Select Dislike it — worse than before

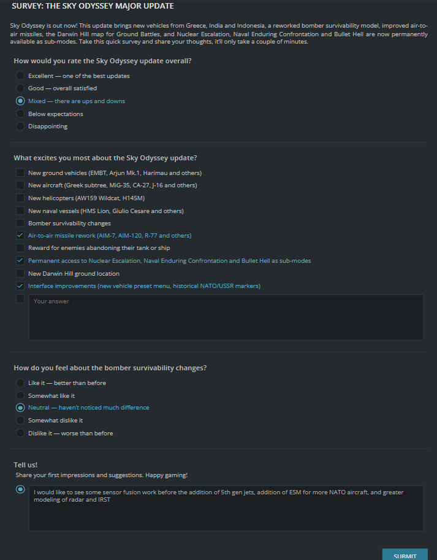pos(20,434)
